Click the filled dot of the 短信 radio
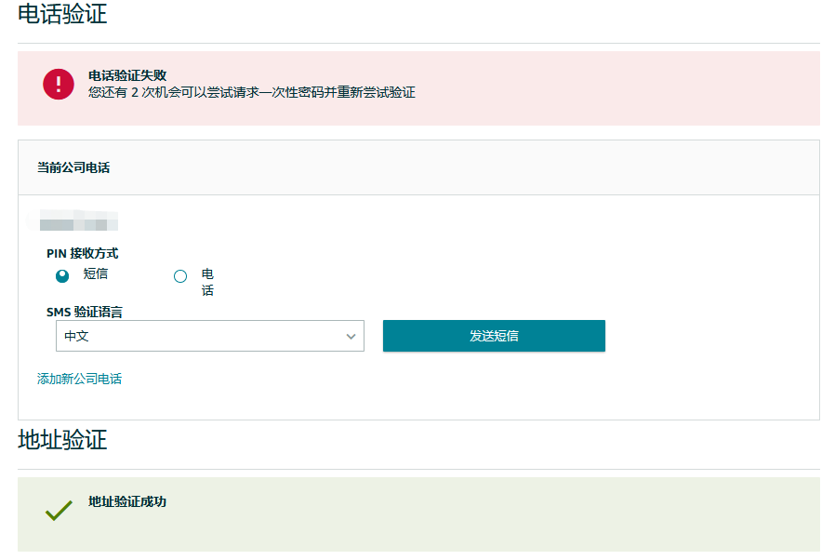 click(x=60, y=275)
